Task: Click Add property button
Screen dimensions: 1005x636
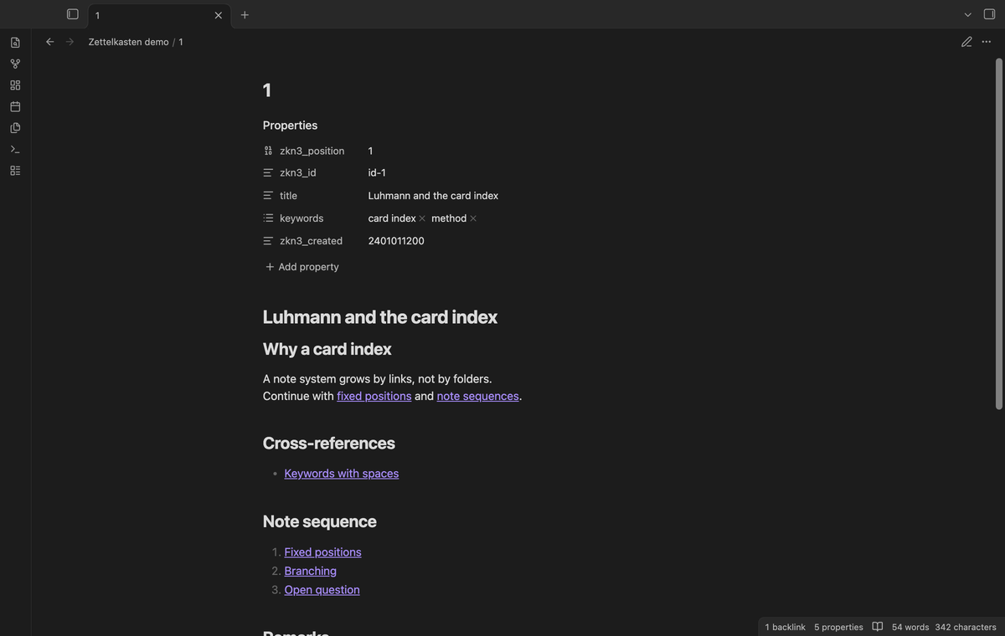Action: tap(302, 267)
